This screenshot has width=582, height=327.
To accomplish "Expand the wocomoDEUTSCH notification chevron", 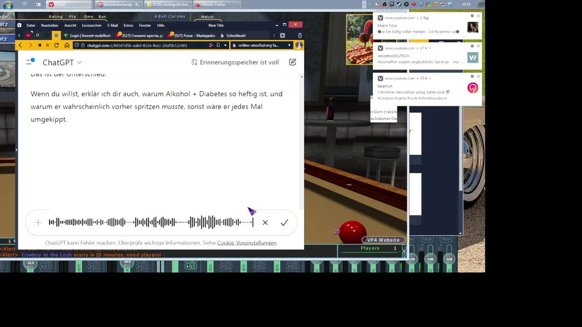I will [x=430, y=48].
